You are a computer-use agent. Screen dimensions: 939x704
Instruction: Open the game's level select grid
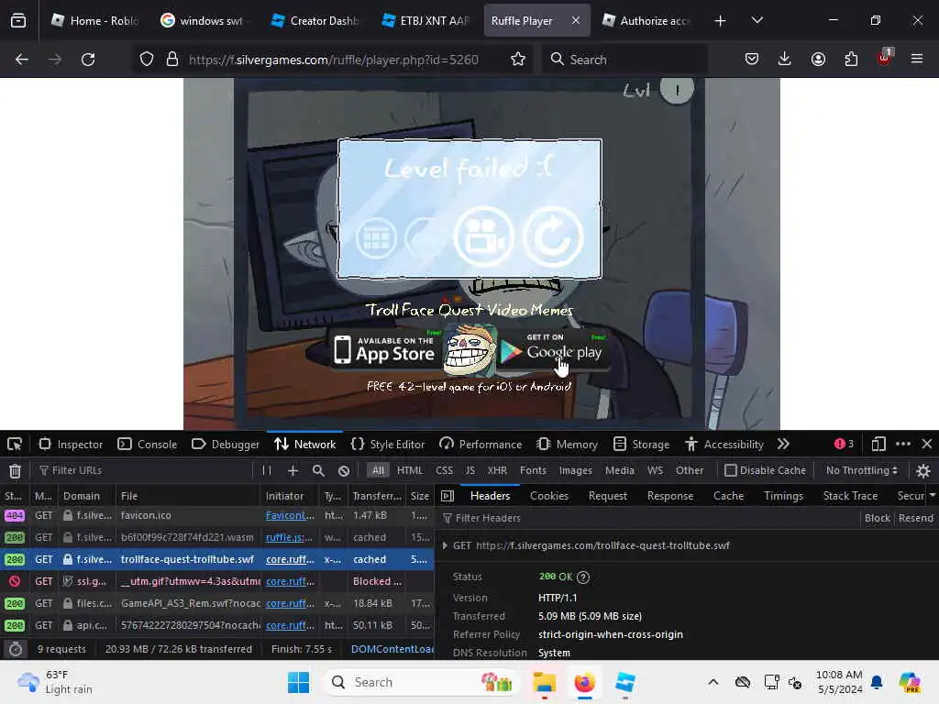(x=376, y=238)
